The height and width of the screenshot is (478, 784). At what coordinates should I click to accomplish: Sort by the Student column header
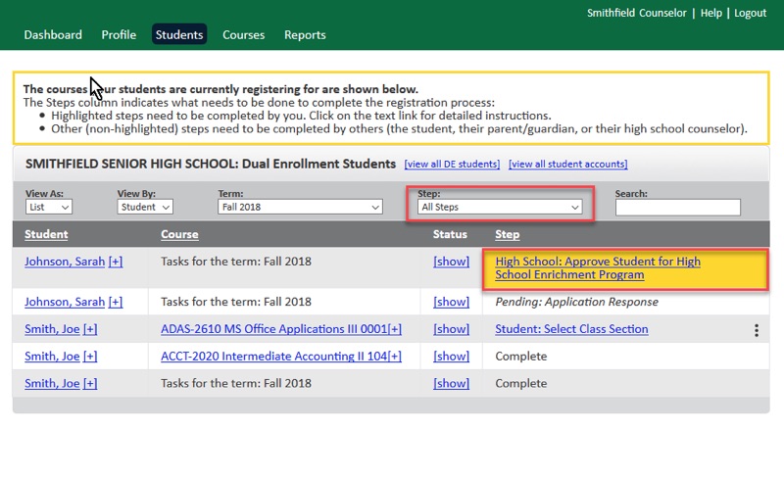[x=46, y=234]
